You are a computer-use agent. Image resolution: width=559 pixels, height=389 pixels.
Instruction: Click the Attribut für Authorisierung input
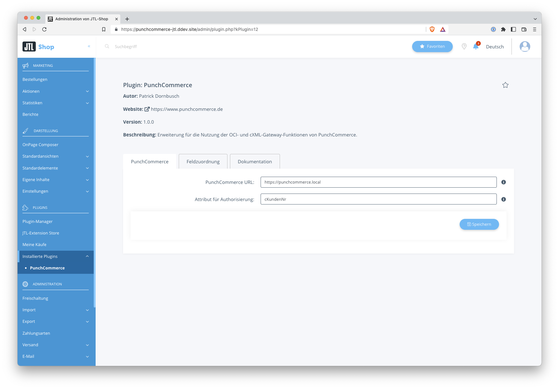pyautogui.click(x=378, y=199)
